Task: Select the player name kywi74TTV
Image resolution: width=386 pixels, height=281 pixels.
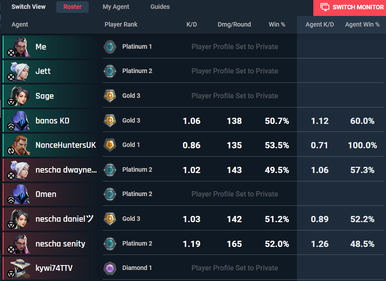Action: [54, 268]
